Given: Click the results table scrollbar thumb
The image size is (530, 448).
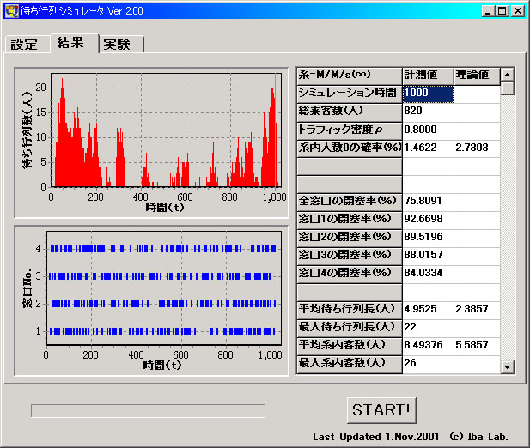Looking at the screenshot, I should [x=507, y=88].
